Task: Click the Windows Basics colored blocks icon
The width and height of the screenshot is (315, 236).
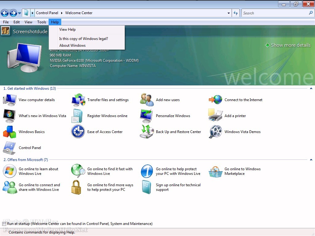Action: [10, 132]
